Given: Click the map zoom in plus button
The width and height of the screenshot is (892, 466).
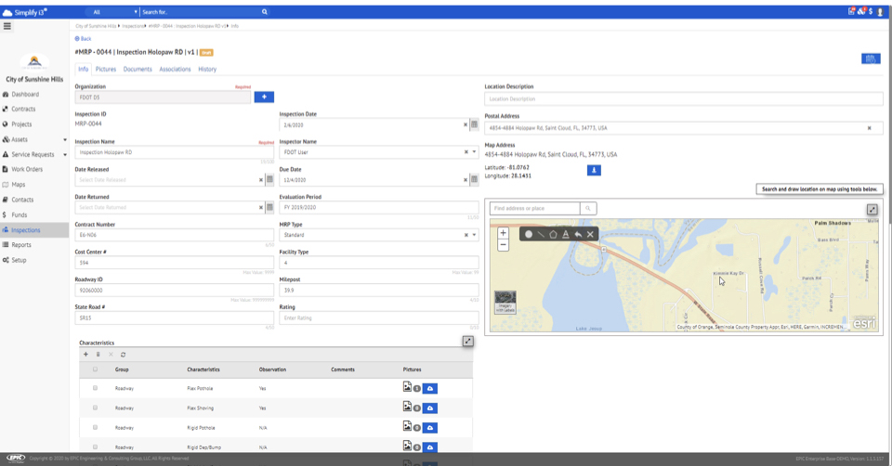Looking at the screenshot, I should (x=503, y=233).
